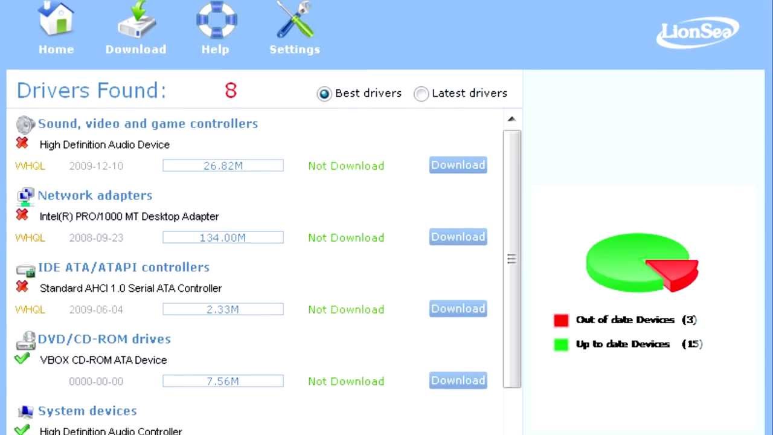773x435 pixels.
Task: Download the Standard AHCI Serial ATA driver
Action: click(458, 309)
